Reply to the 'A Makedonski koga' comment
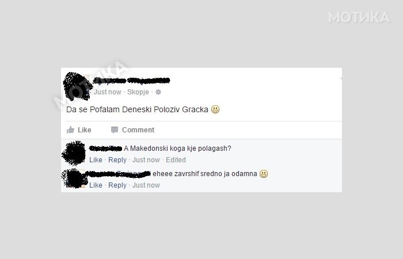The height and width of the screenshot is (259, 403). [117, 160]
